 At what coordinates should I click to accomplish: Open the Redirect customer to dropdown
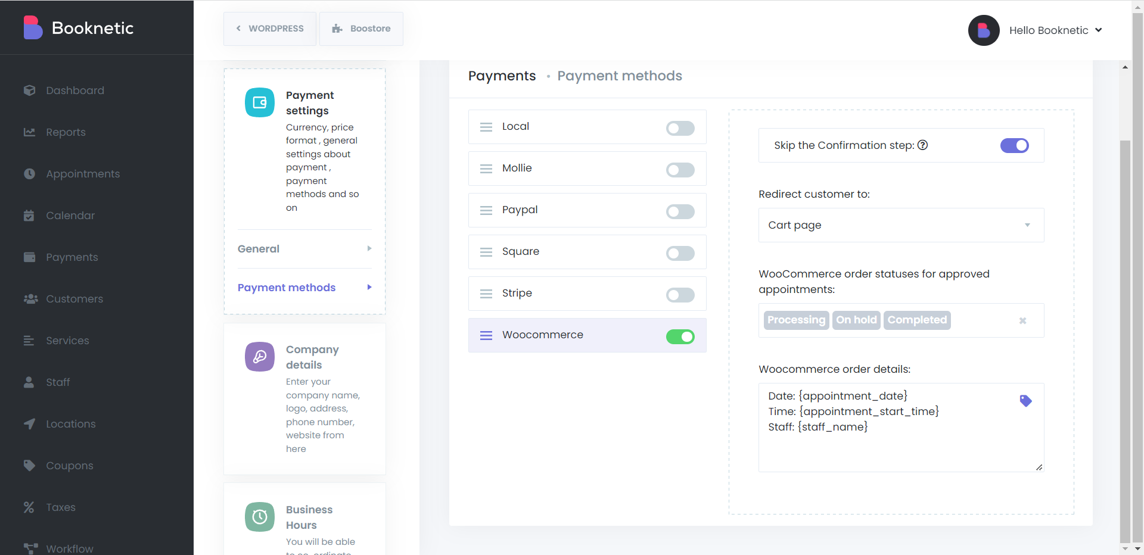901,225
